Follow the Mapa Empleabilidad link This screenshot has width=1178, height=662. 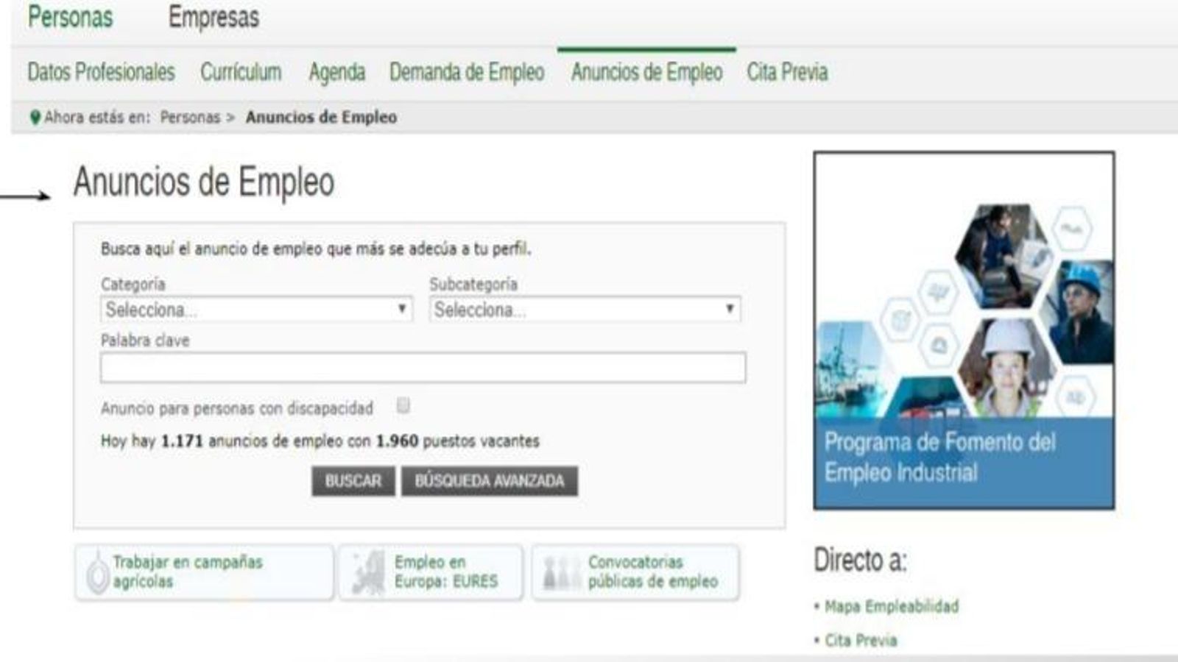point(891,608)
